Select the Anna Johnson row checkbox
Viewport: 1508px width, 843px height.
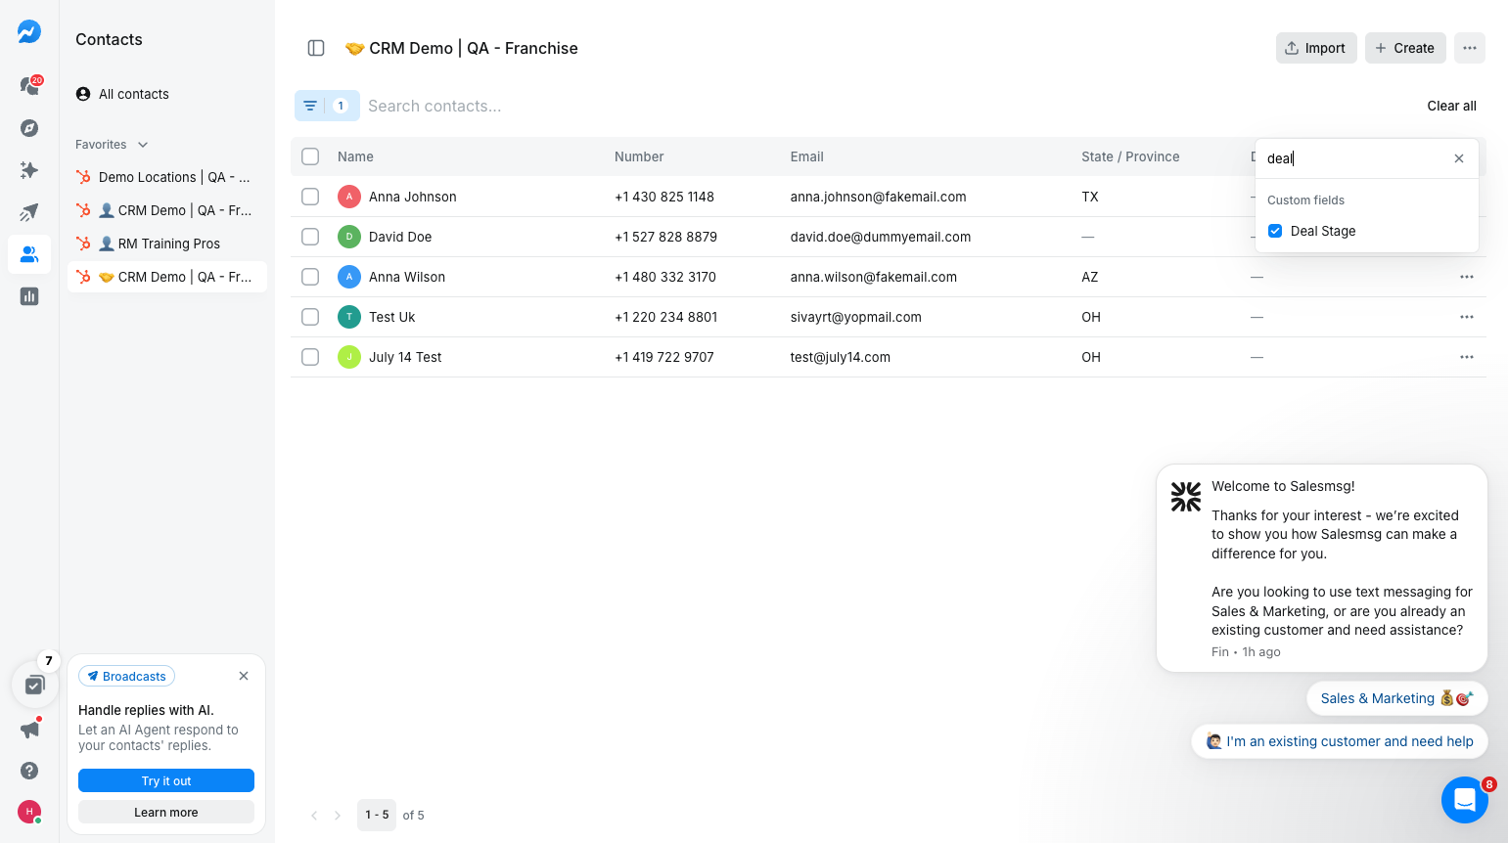tap(310, 197)
